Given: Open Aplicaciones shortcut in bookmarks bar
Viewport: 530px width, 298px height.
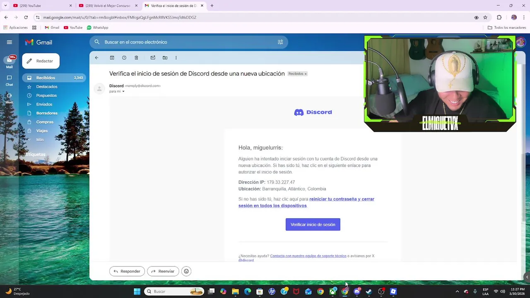Looking at the screenshot, I should tap(15, 27).
